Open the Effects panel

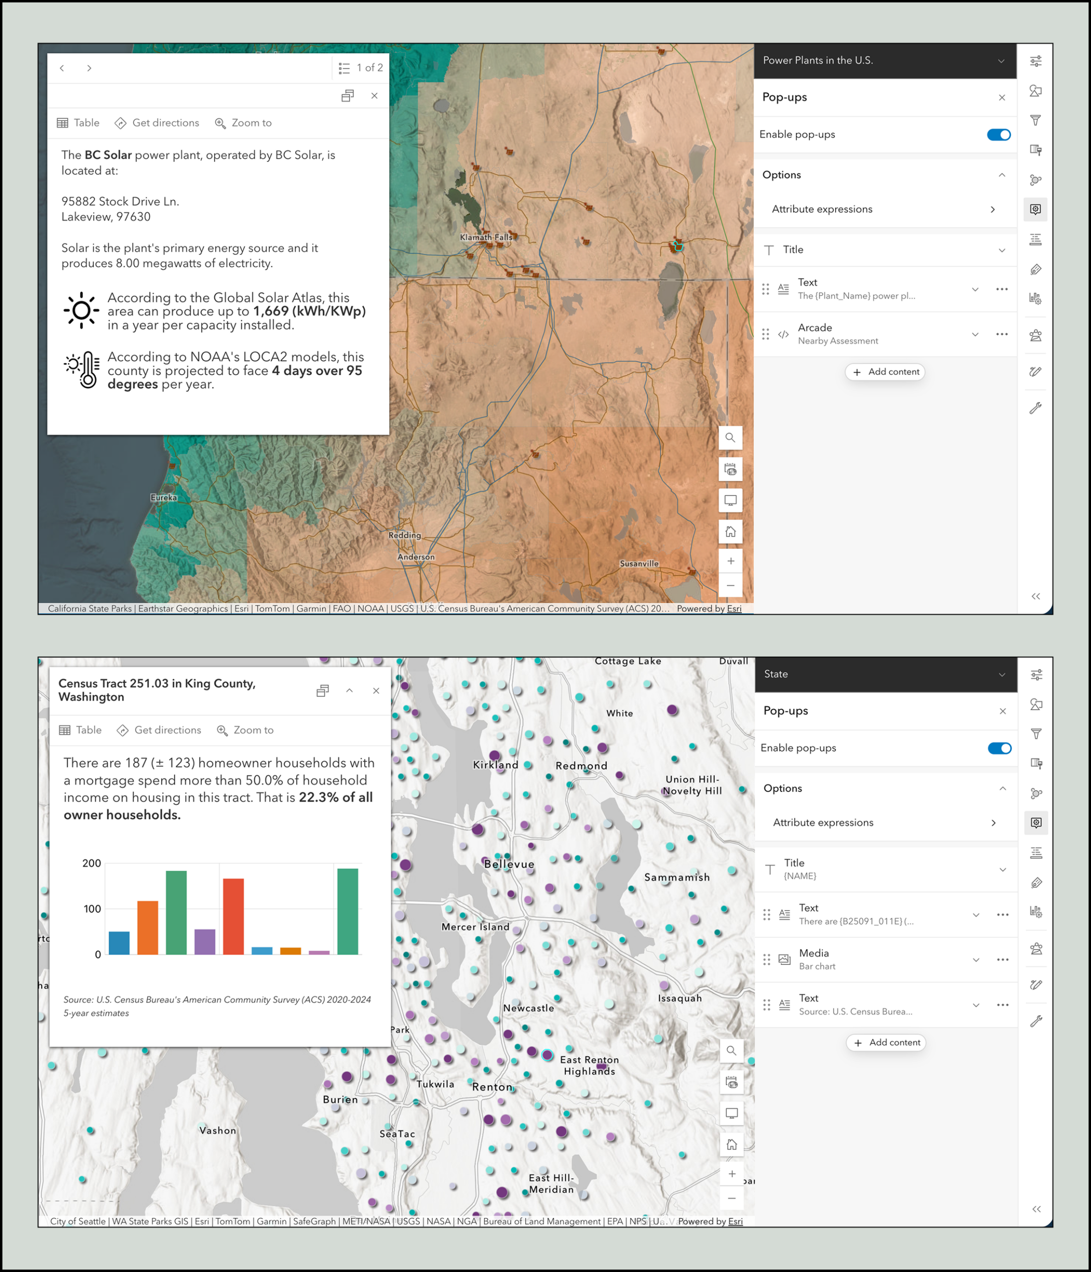tap(1036, 150)
